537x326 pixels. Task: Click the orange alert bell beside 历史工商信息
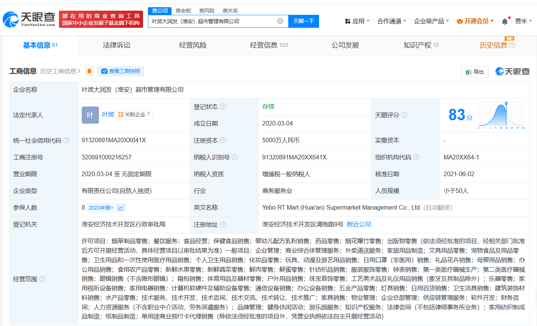89,71
